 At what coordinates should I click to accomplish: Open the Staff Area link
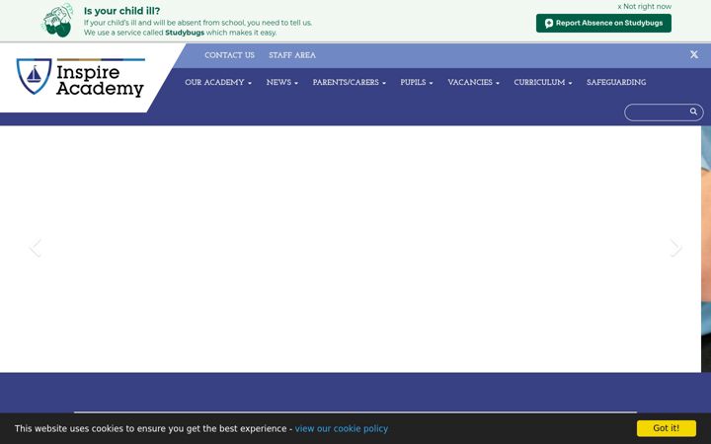tap(292, 55)
